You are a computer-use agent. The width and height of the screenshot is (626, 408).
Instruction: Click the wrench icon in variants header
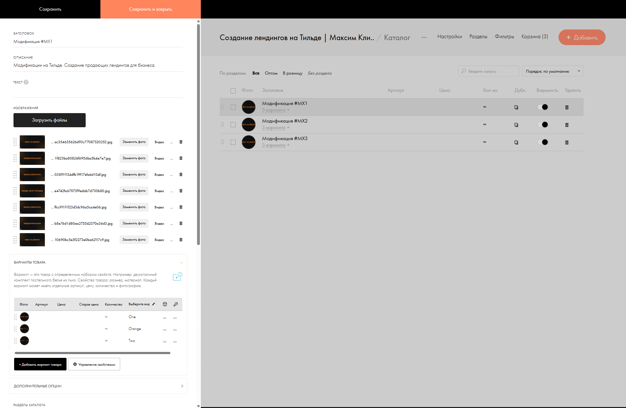[x=176, y=304]
